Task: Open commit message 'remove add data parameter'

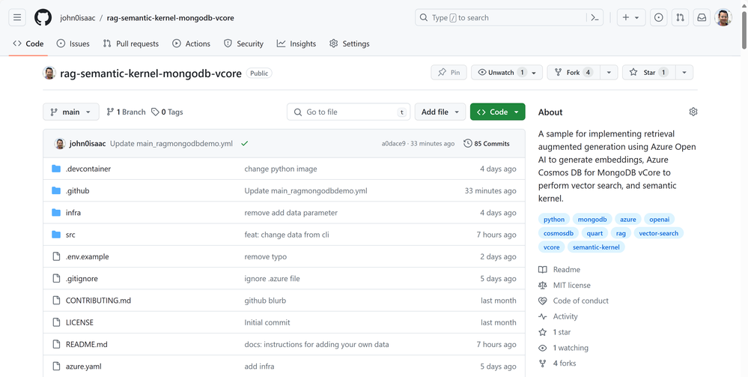Action: point(291,213)
